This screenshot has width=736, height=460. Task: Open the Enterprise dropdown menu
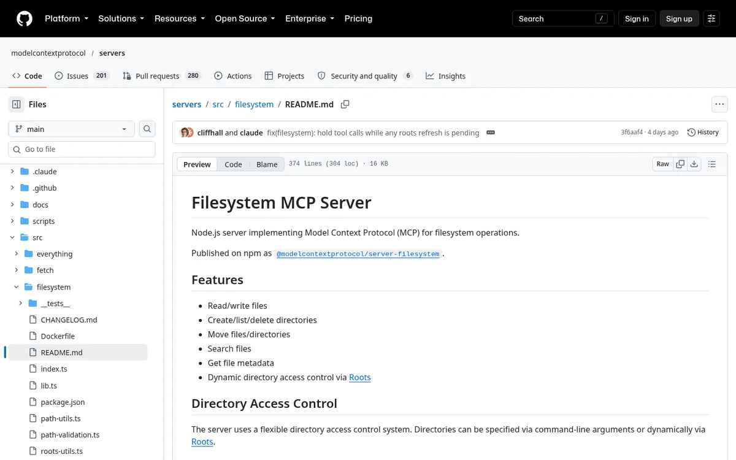310,18
